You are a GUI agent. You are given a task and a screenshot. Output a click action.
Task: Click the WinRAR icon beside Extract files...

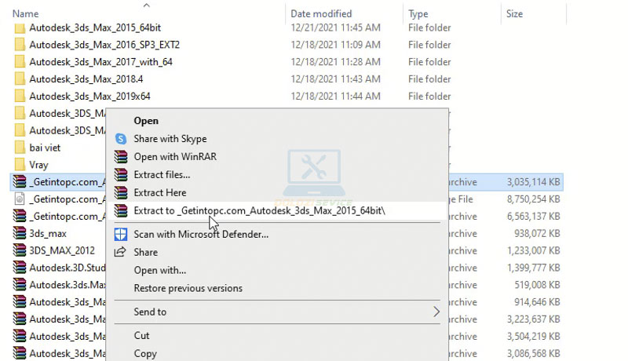pos(121,174)
